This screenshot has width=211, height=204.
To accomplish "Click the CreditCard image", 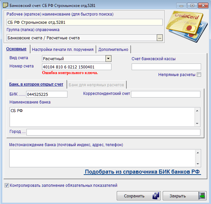I will (x=187, y=26).
